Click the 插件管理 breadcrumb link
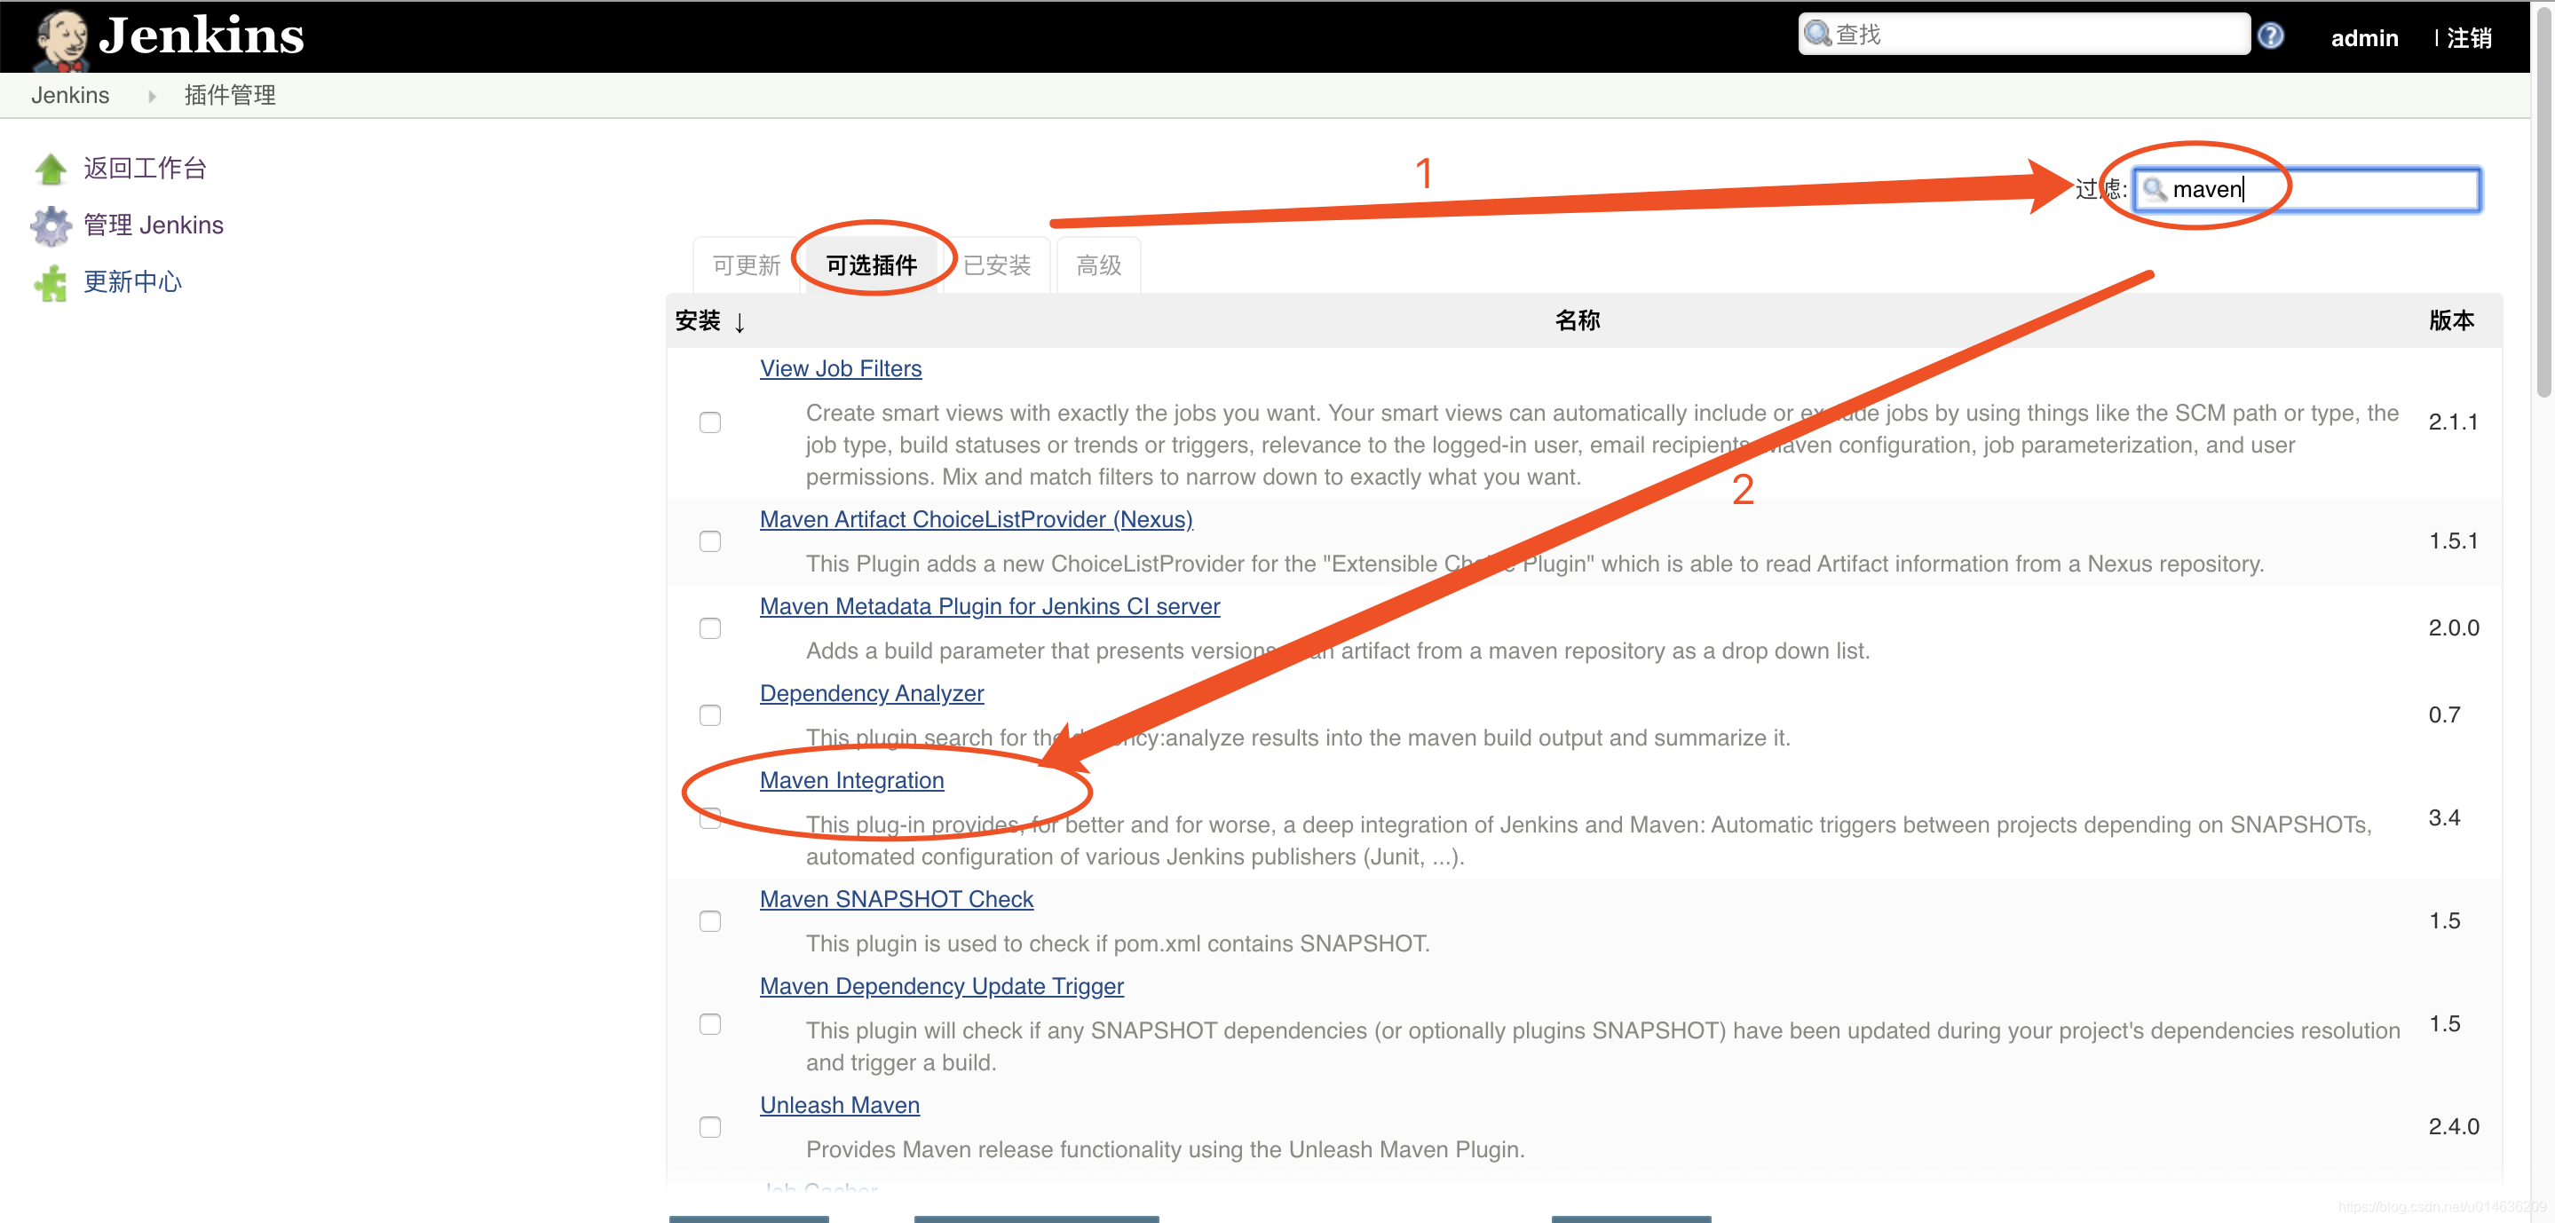Image resolution: width=2555 pixels, height=1223 pixels. coord(230,96)
